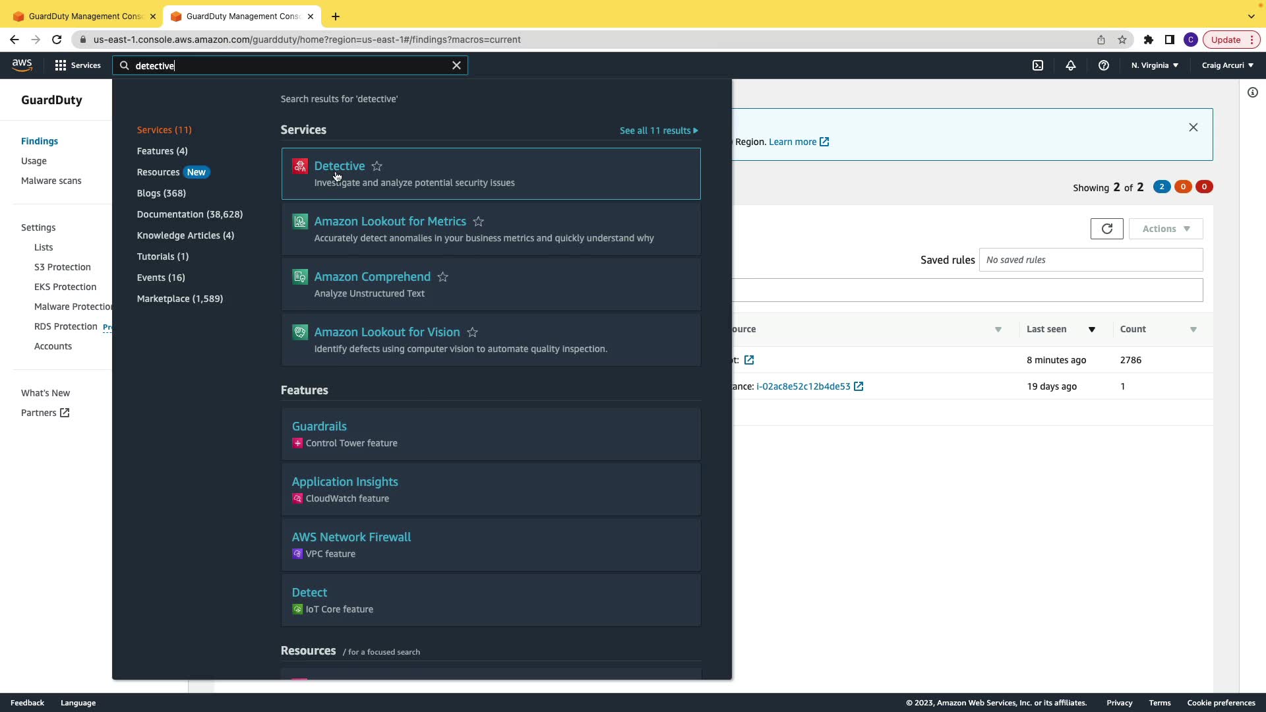Click the notifications bell icon
Image resolution: width=1266 pixels, height=712 pixels.
point(1071,65)
